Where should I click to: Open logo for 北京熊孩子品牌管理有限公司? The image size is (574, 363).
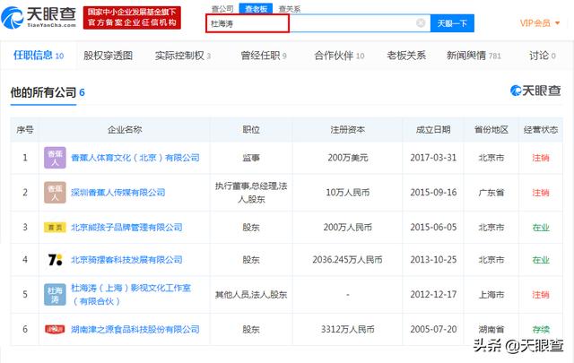pyautogui.click(x=55, y=228)
